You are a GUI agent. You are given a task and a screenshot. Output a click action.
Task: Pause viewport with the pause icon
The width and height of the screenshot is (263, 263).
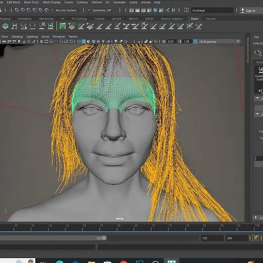pyautogui.click(x=173, y=10)
